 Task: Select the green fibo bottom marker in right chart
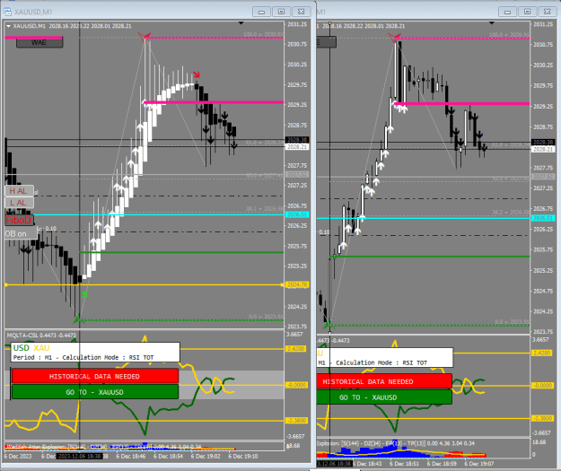[x=329, y=325]
